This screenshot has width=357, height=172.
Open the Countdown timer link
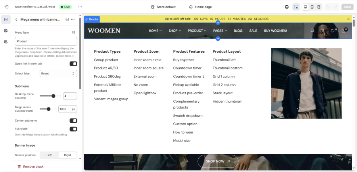pos(187,68)
